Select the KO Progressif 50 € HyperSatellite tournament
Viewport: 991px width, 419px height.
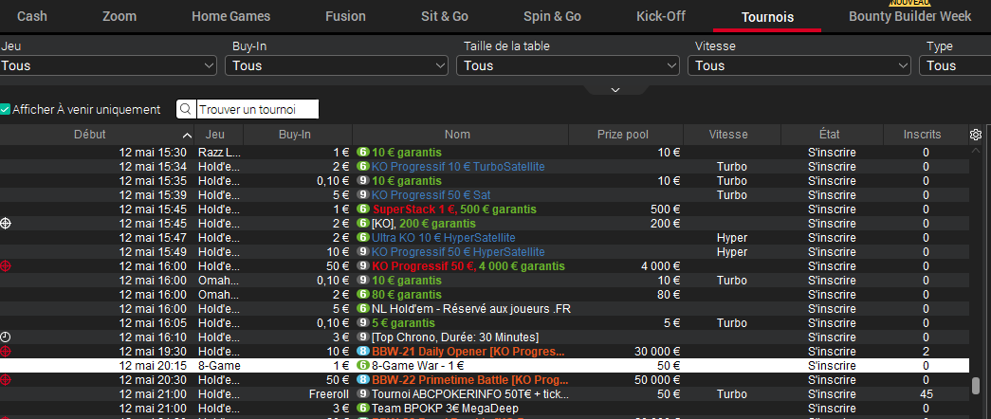point(458,252)
